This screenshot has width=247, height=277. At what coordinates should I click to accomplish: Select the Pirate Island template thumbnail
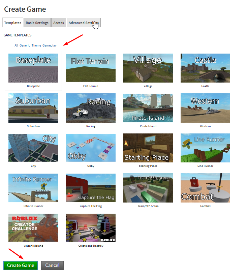coord(148,108)
